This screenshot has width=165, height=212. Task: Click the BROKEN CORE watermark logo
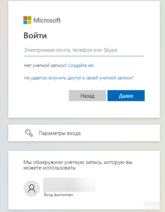pos(153,206)
